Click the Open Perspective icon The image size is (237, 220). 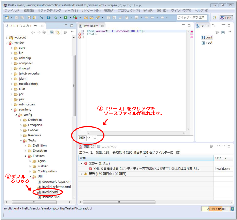214,18
